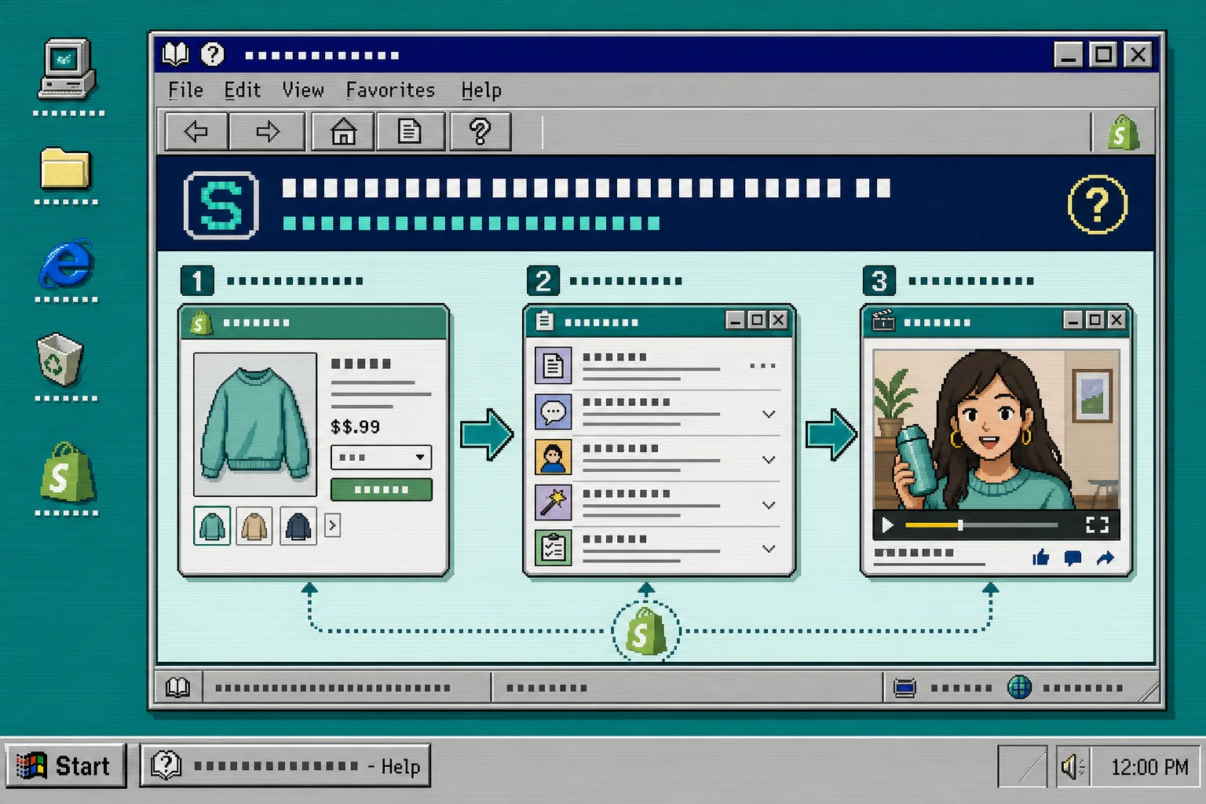Click the speaker volume icon in the system tray
Viewport: 1206px width, 804px height.
coord(1072,766)
